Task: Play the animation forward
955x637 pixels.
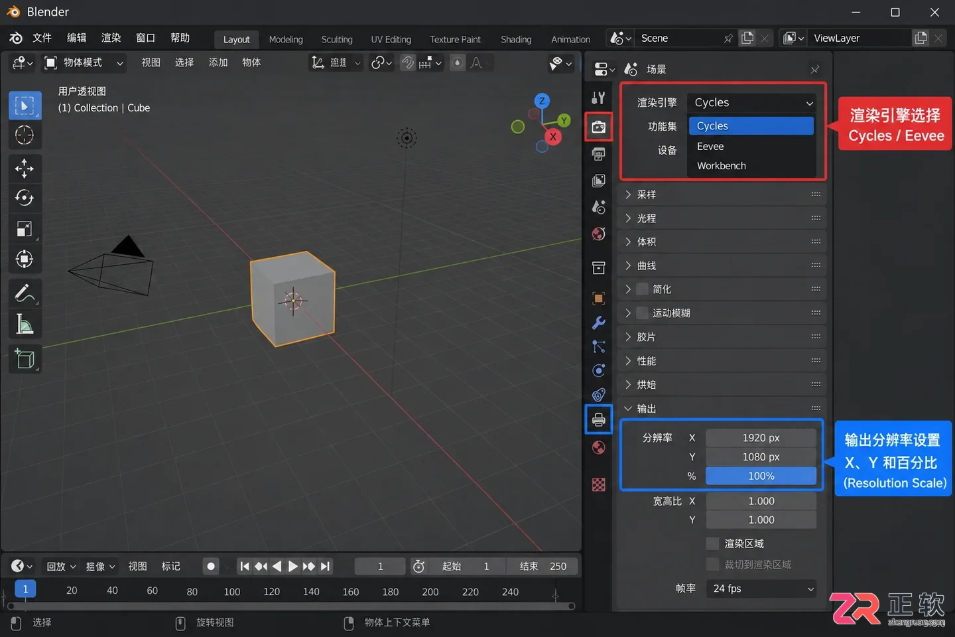Action: click(x=292, y=566)
